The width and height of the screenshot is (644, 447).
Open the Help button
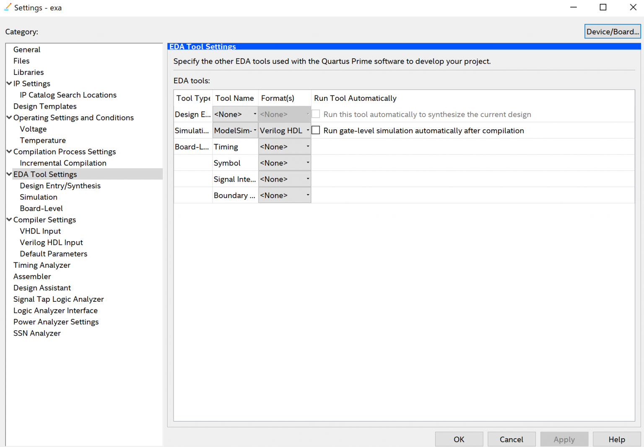(x=616, y=439)
